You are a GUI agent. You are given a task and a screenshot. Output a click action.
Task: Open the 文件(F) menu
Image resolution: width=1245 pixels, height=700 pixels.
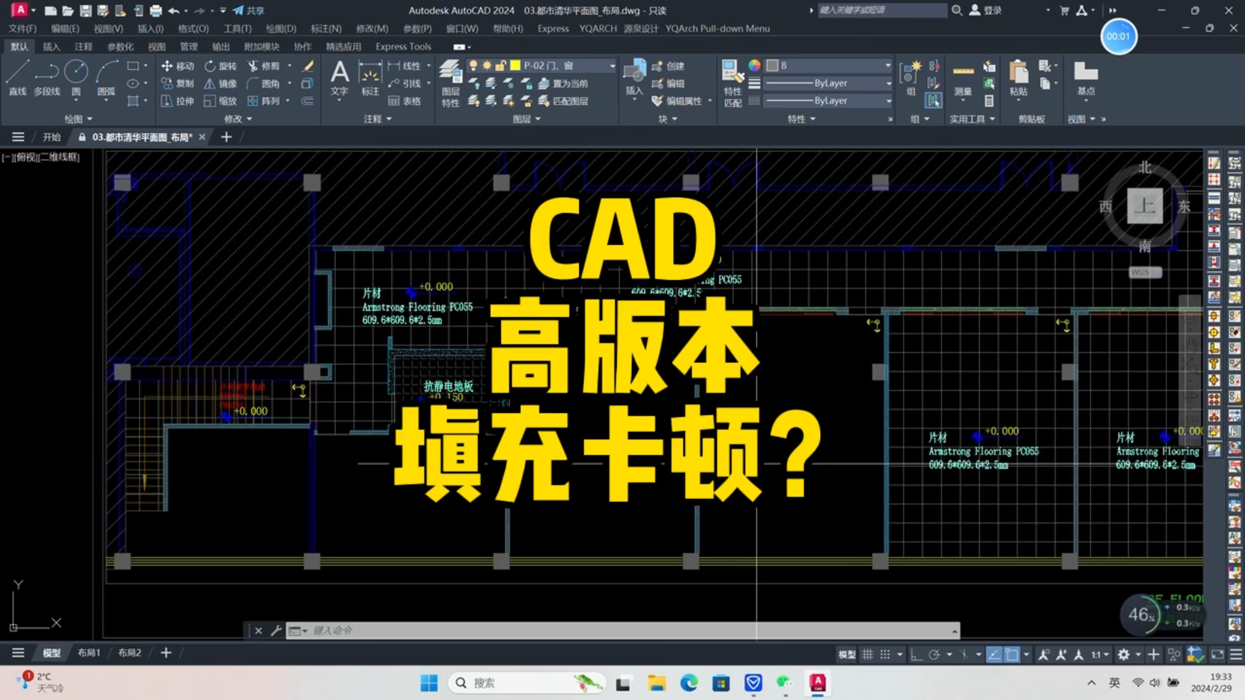tap(23, 29)
